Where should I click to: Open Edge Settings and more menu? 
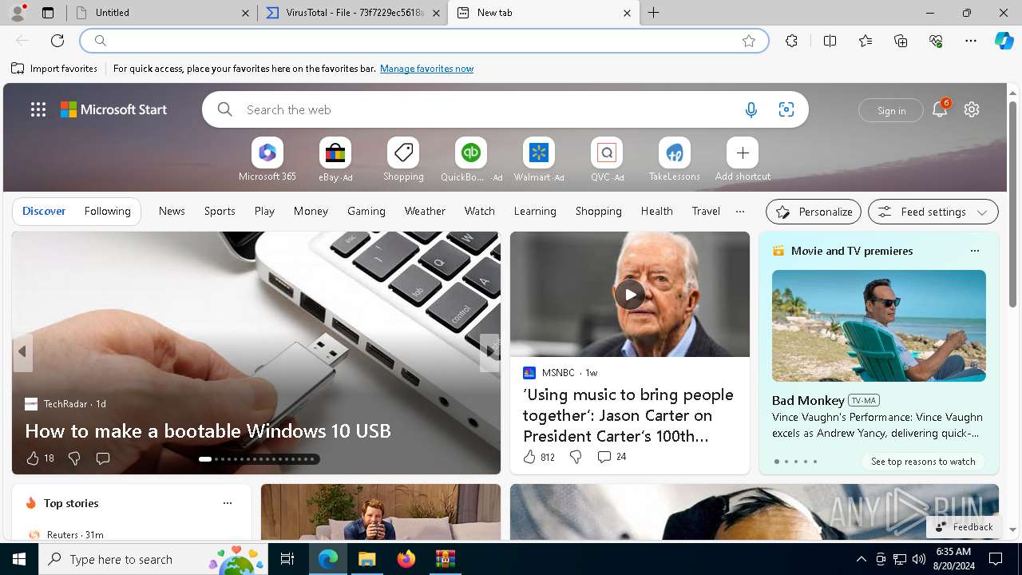coord(971,41)
